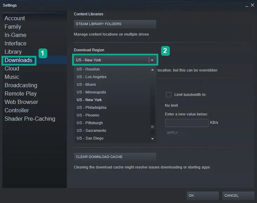
Task: Click STEAM LIBRARY FOLDERS button
Action: click(x=115, y=24)
